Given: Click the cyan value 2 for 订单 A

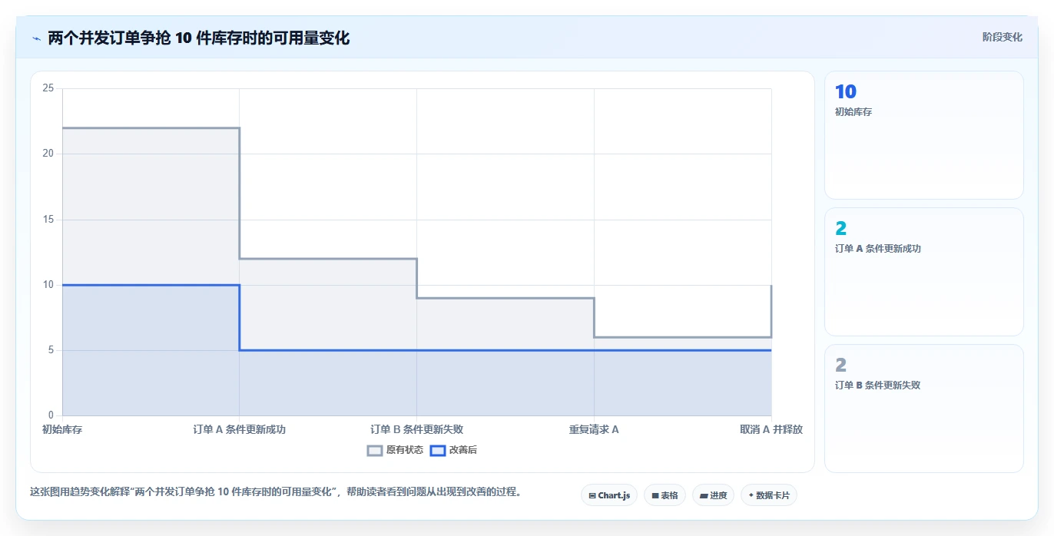Looking at the screenshot, I should point(840,229).
